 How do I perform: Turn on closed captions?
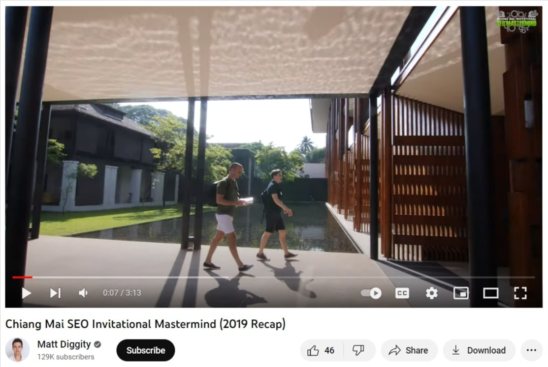[x=402, y=293]
